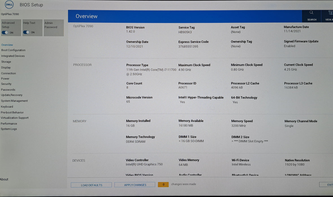
Task: Open Virtualization Support section
Action: (x=14, y=118)
